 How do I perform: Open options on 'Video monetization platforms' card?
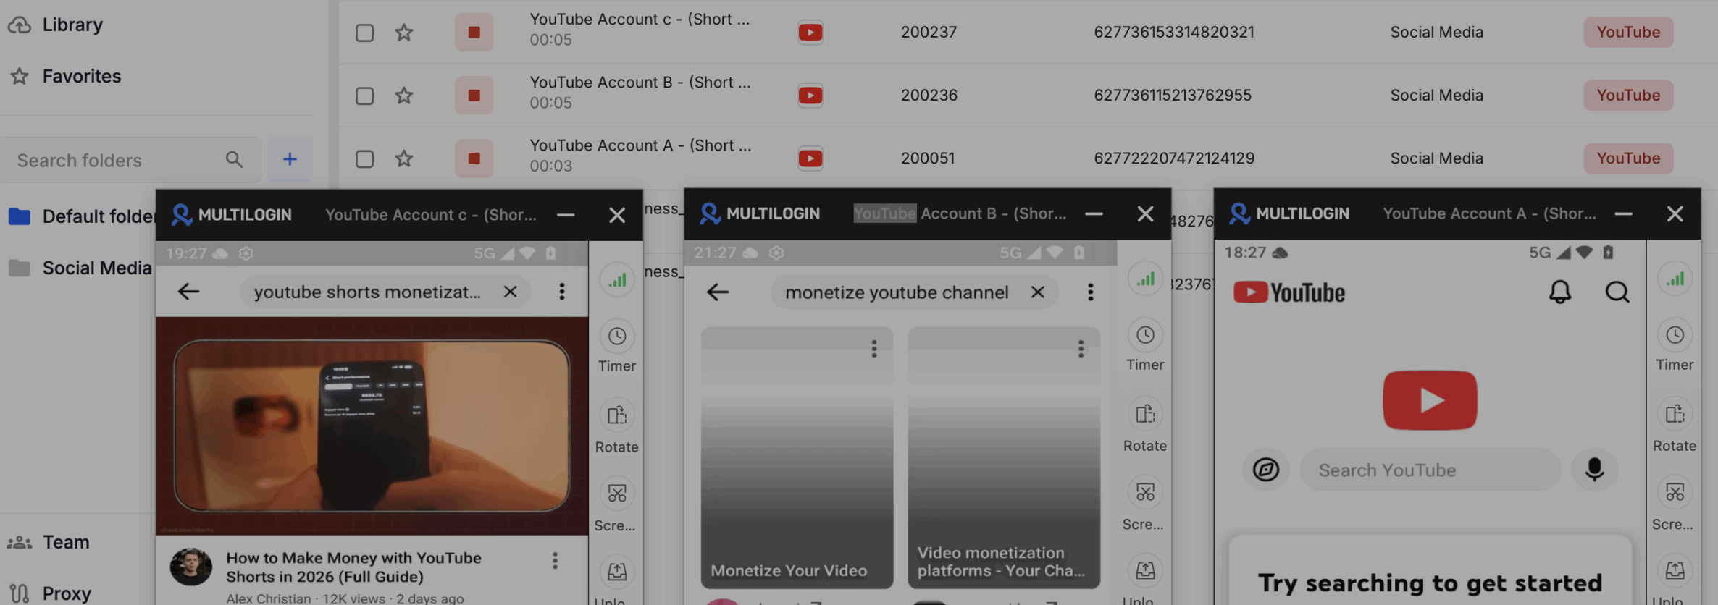pyautogui.click(x=1081, y=350)
